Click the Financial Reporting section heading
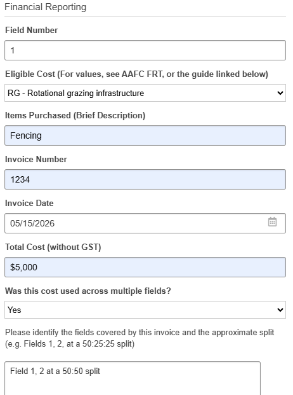Viewport: 293px width, 395px height. (46, 7)
